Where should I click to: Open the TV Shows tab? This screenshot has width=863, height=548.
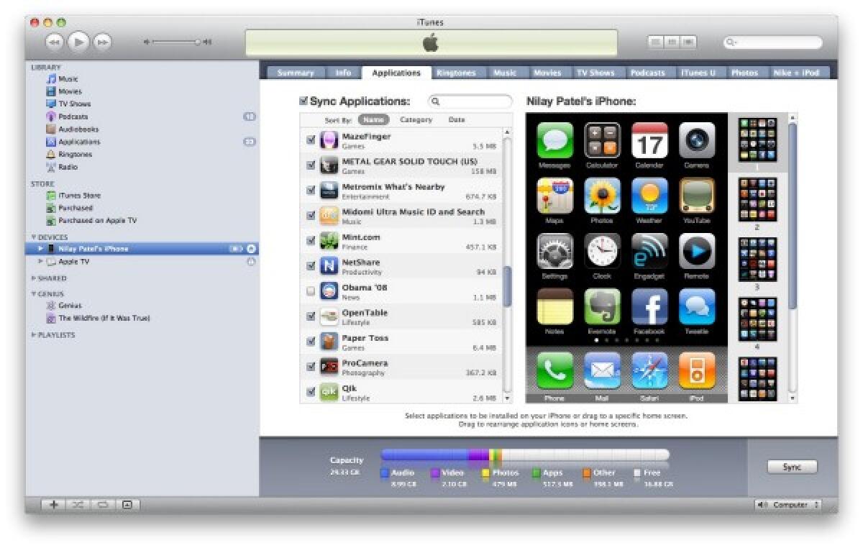click(595, 73)
